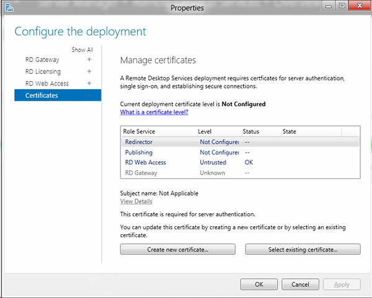This screenshot has width=372, height=298.
Task: Click Select existing certificate button
Action: (x=303, y=250)
